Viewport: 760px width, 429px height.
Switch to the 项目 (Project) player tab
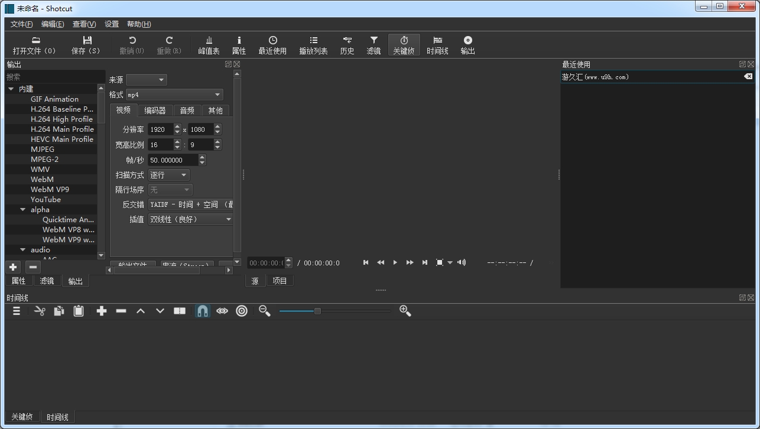pos(280,281)
